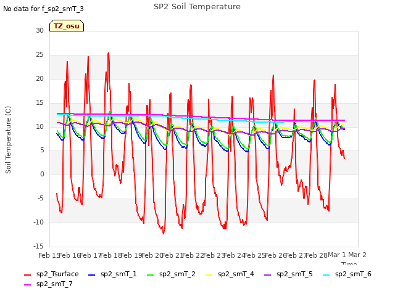Click the Mar 1 x-axis tick label
Screen dimensions: 395x296
point(337,255)
